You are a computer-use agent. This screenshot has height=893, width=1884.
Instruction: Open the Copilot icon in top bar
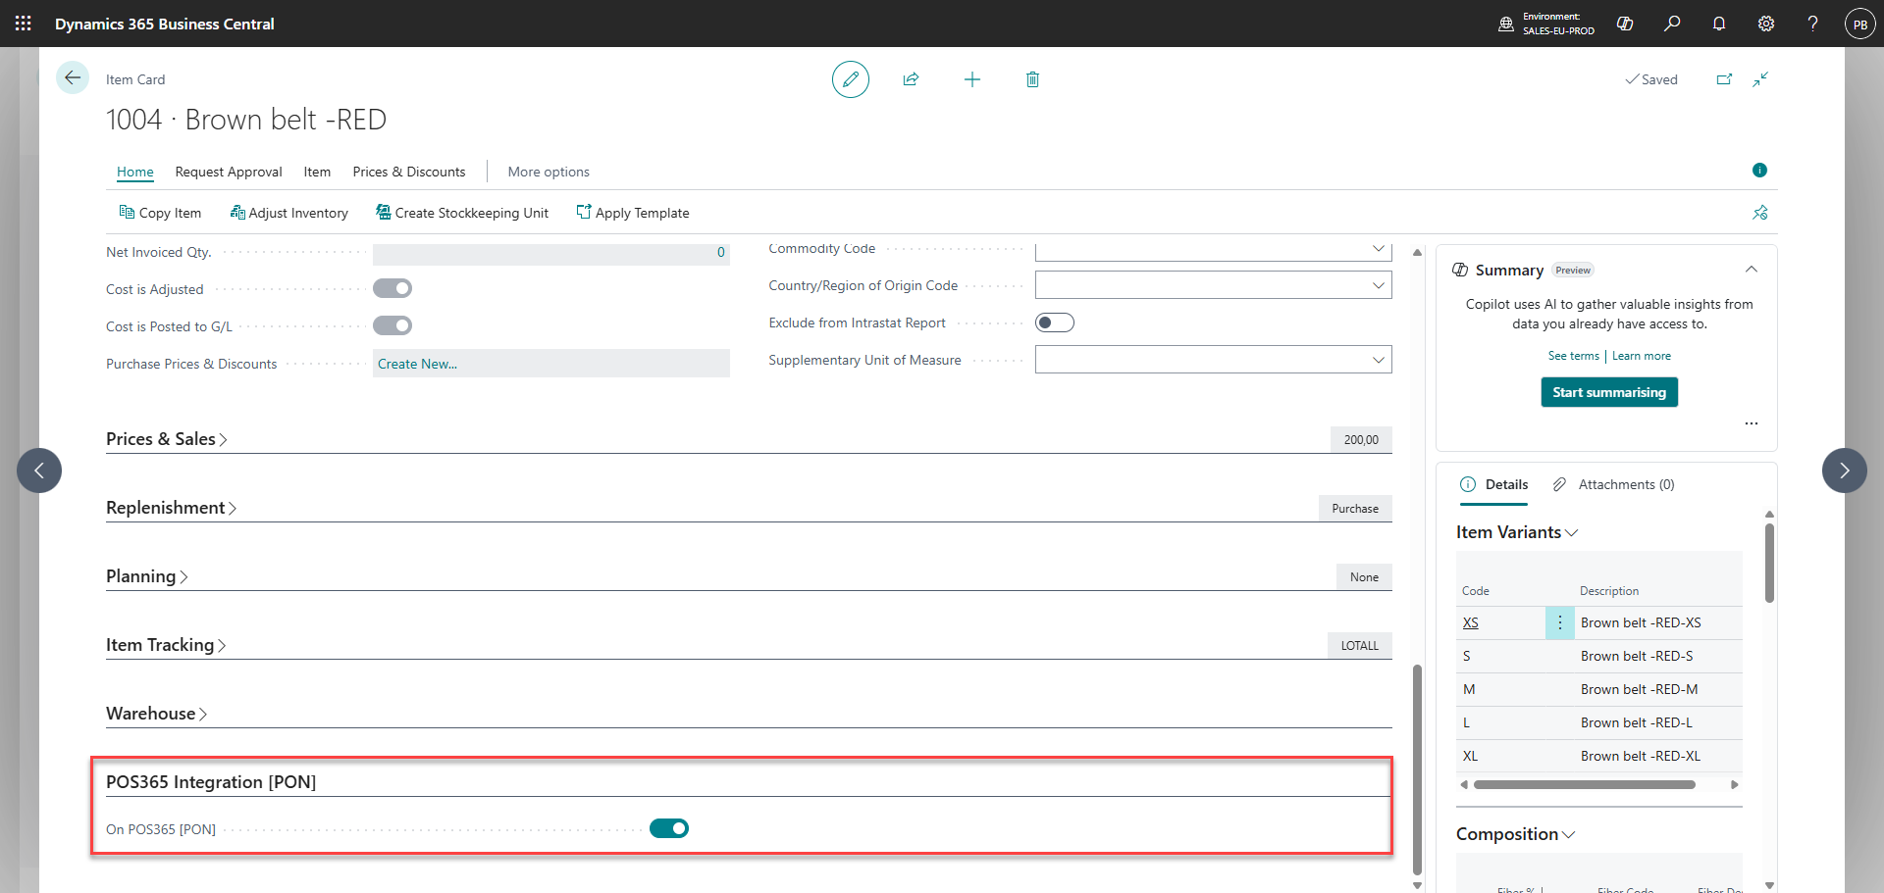(x=1625, y=24)
